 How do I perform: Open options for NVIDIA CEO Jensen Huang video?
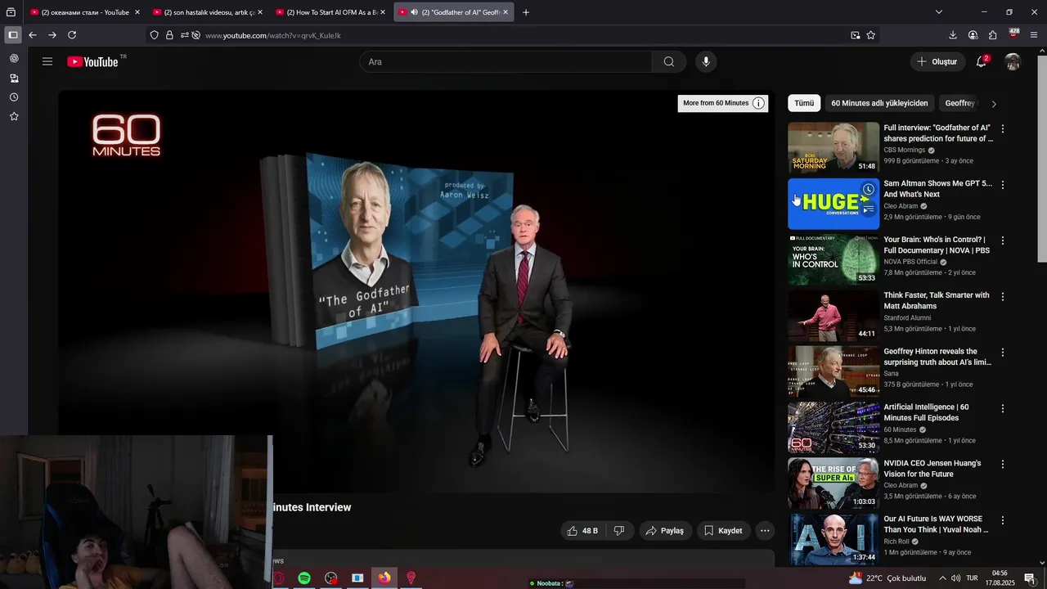(1003, 464)
